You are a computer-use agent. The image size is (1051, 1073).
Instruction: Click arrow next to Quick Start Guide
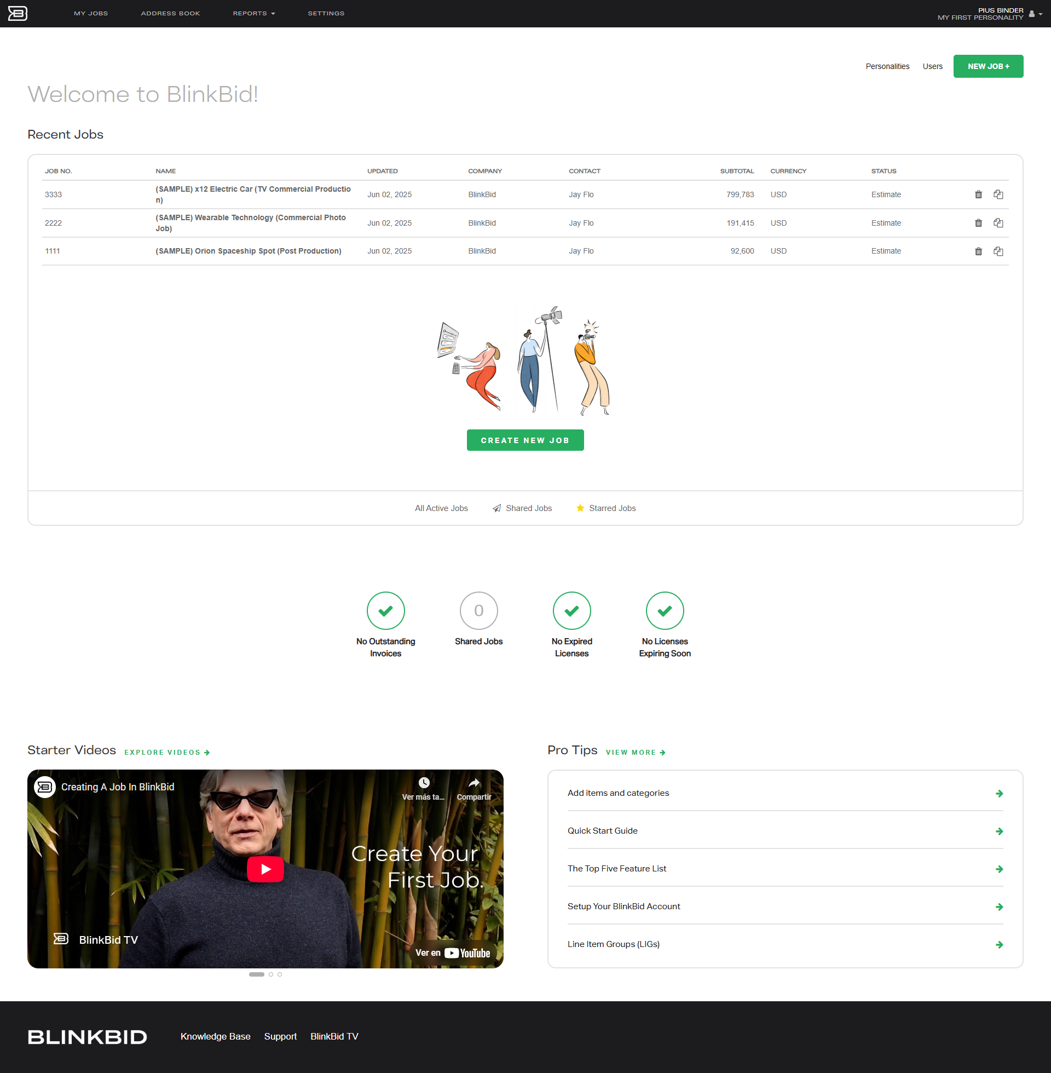pos(999,831)
